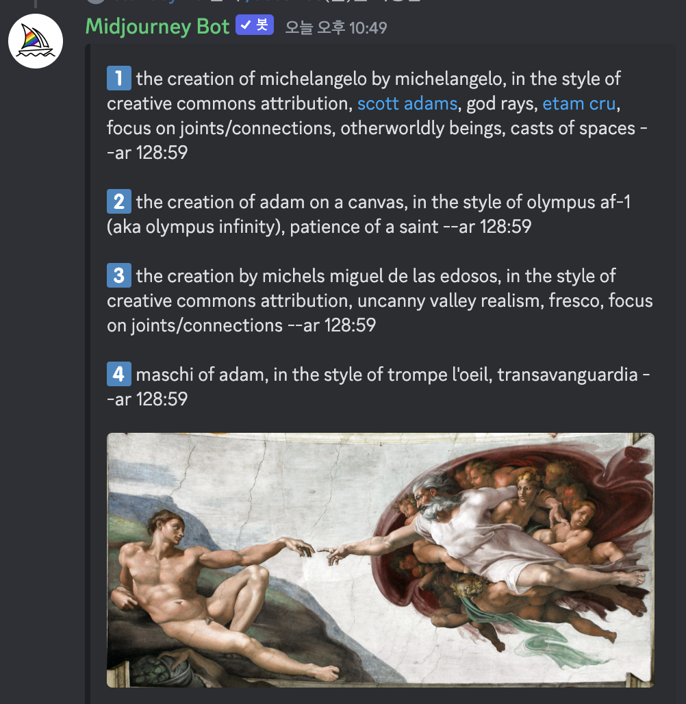
Task: Click the touching fingers in the fresco image
Action: point(316,549)
